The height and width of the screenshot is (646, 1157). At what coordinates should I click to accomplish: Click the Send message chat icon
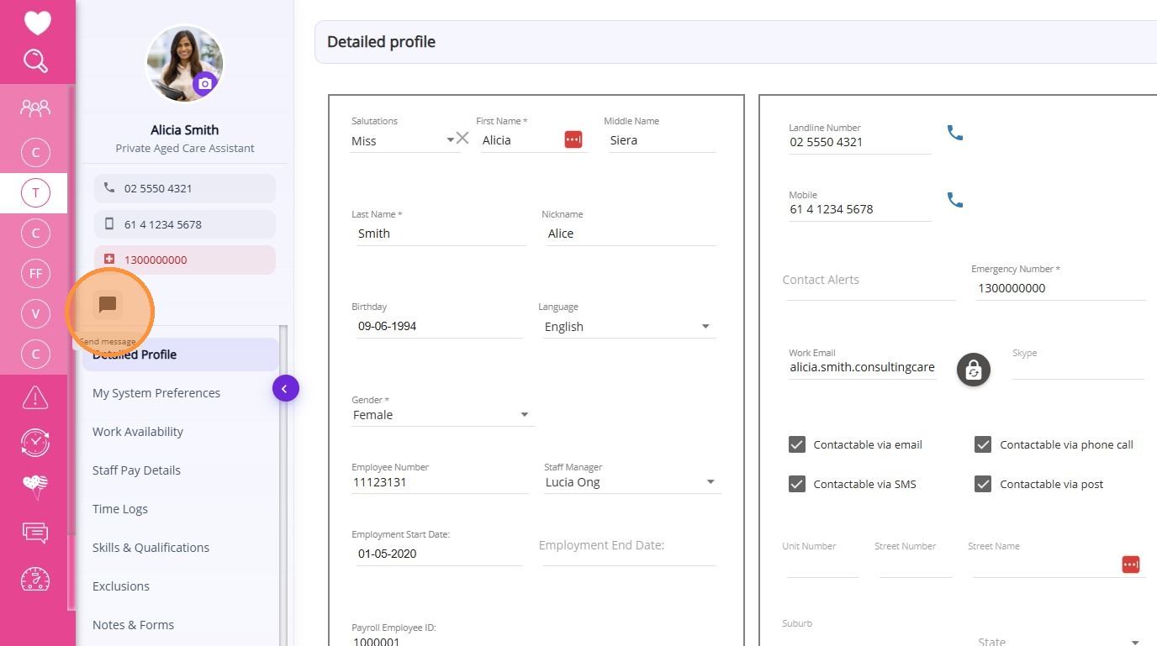coord(108,305)
